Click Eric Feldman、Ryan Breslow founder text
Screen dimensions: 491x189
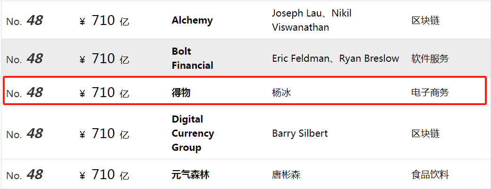(x=335, y=58)
